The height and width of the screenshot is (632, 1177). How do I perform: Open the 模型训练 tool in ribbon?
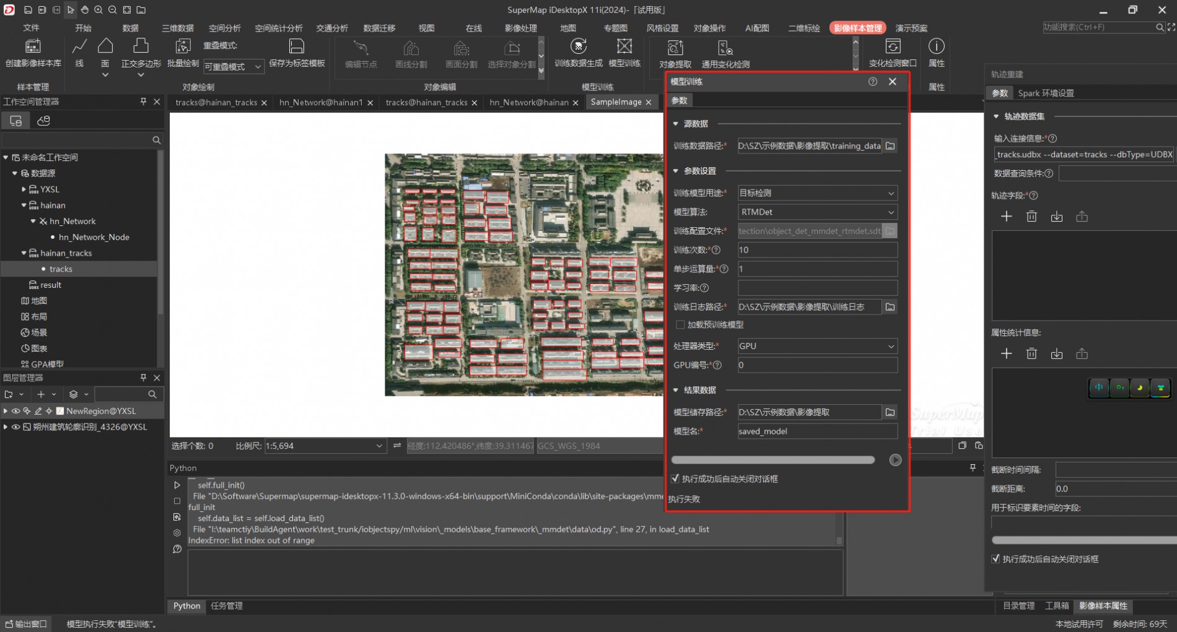624,47
